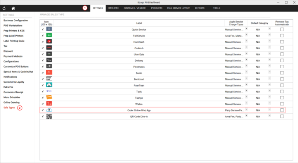Open POS Workstations settings
The image size is (298, 163).
(x=13, y=26)
